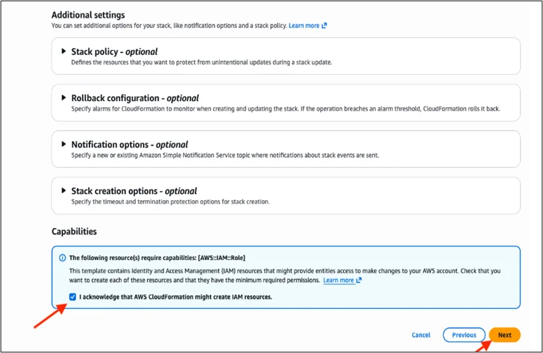Click the external link icon in Capabilities box

[359, 280]
